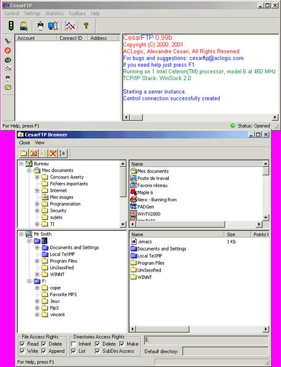This screenshot has height=367, width=281.
Task: Select PADGen in the file list
Action: tap(142, 207)
